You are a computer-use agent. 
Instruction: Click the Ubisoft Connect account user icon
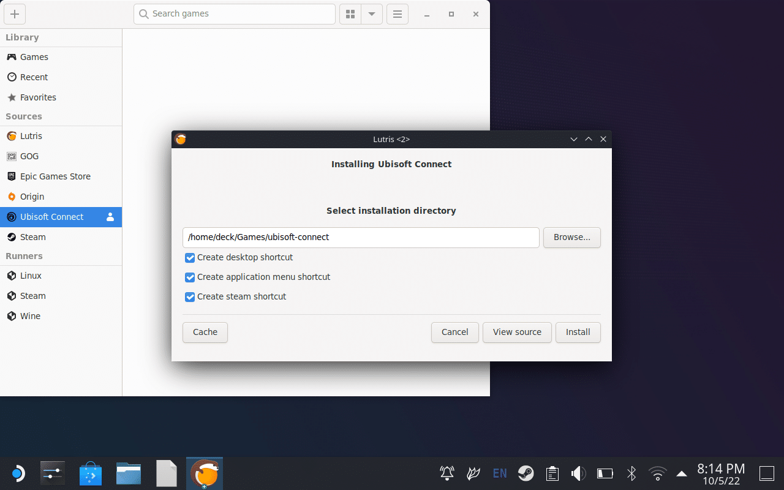tap(110, 217)
